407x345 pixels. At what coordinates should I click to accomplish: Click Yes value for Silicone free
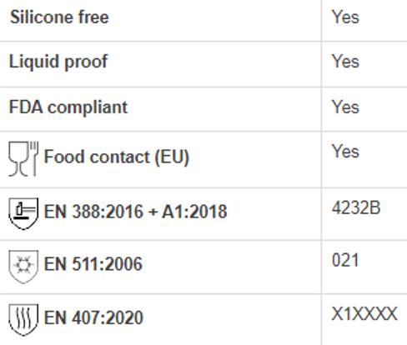click(345, 17)
